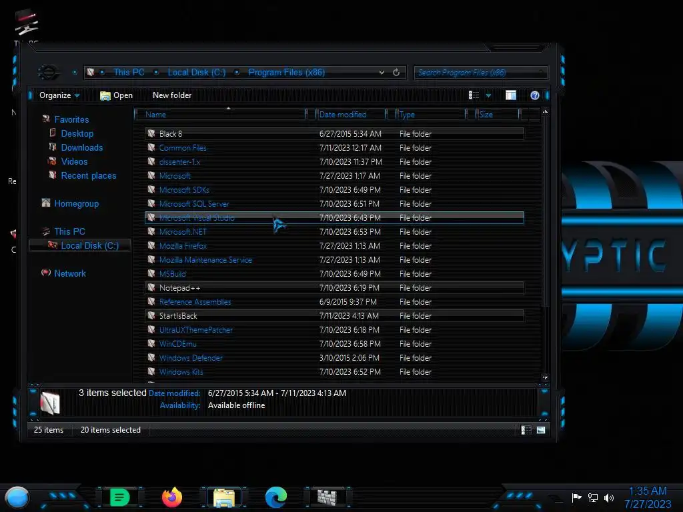Click the Homegroup sidebar icon
683x512 pixels.
point(46,203)
